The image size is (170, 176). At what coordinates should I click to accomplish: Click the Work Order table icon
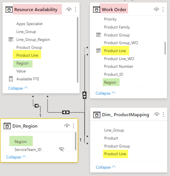[96, 10]
